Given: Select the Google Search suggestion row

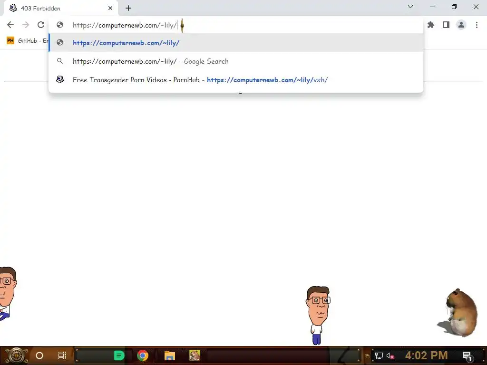Looking at the screenshot, I should point(236,61).
